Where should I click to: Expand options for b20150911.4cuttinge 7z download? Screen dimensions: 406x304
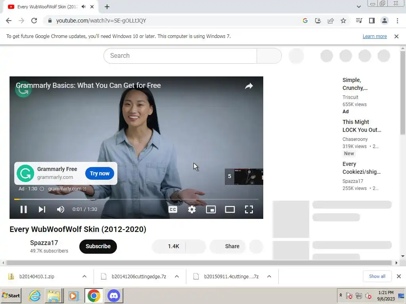click(269, 276)
